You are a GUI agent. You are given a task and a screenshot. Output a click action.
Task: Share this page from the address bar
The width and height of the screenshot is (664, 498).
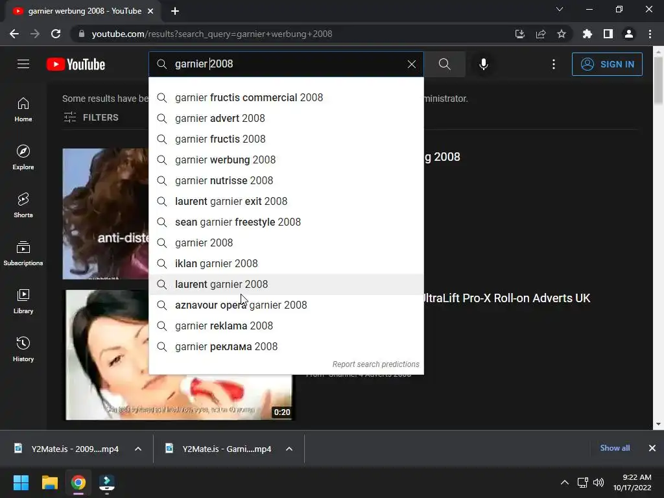(541, 34)
